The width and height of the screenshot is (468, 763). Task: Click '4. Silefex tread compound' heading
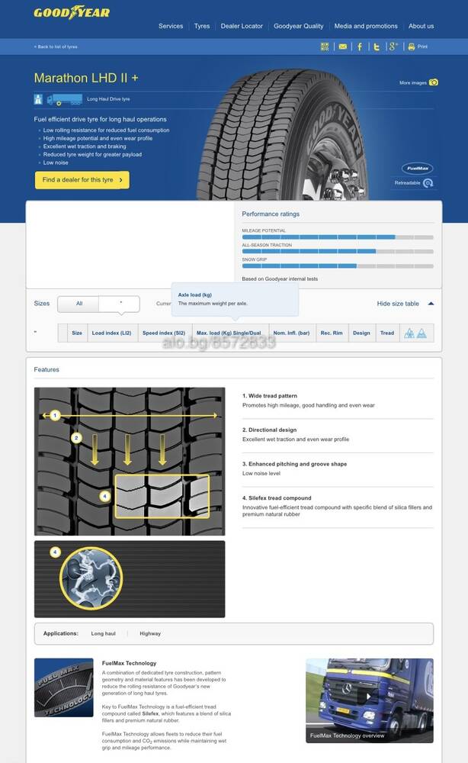[277, 498]
